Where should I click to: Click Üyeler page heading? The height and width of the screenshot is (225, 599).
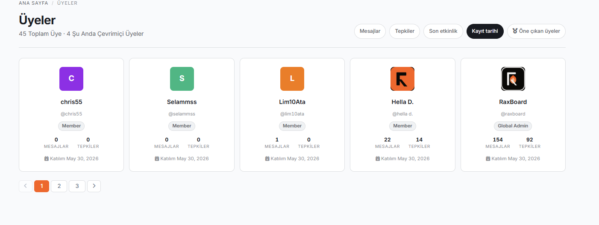[x=37, y=20]
